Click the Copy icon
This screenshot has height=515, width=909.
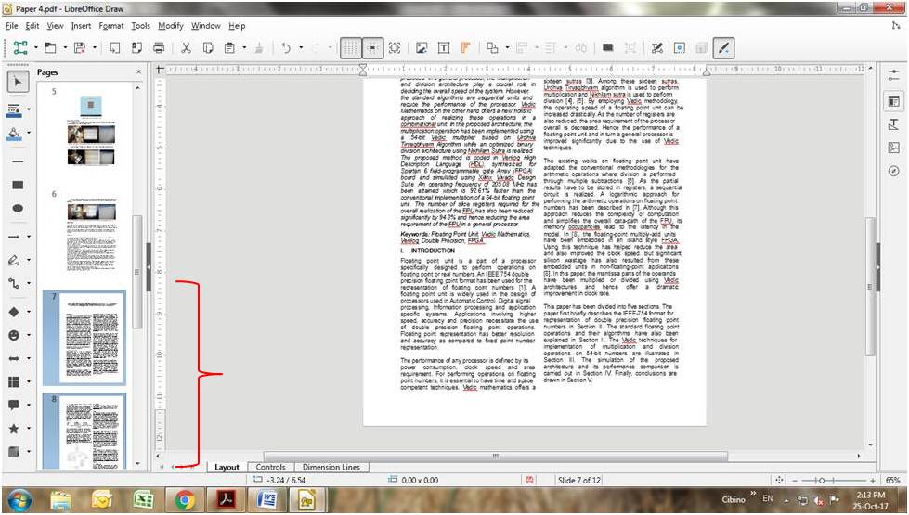pos(208,48)
